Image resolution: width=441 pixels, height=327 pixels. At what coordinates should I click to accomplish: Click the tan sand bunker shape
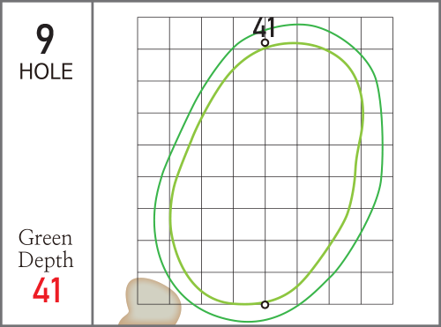pos(151,301)
